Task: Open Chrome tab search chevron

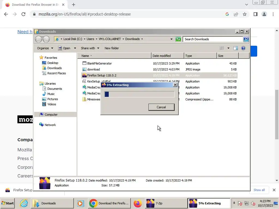Action: (246, 5)
